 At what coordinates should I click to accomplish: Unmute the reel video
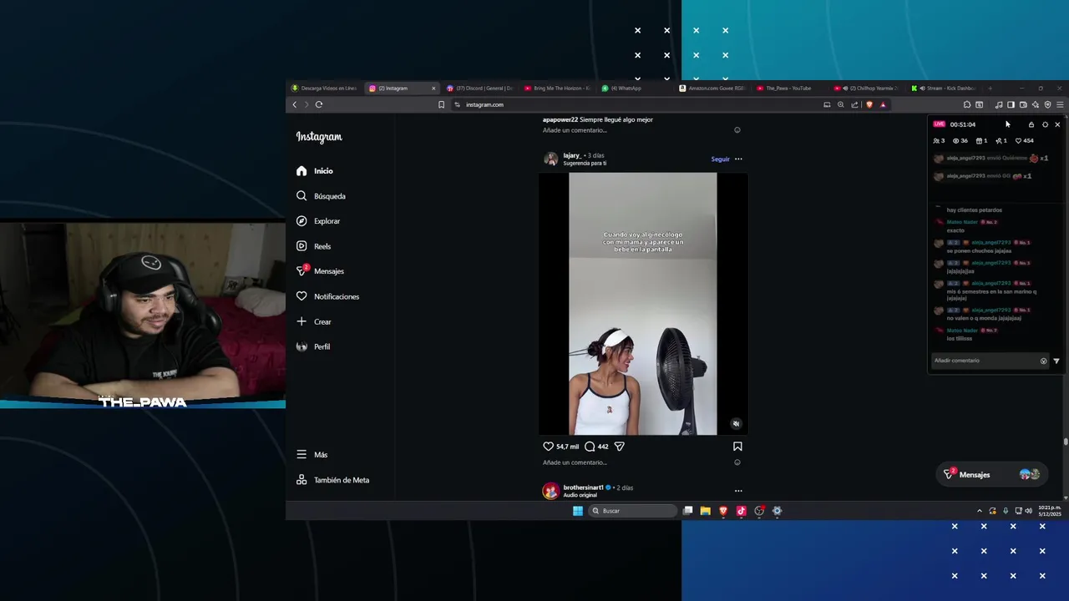point(736,423)
